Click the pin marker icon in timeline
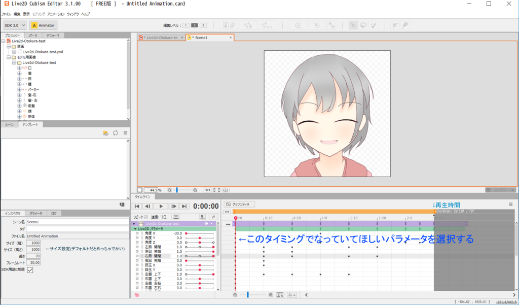519x305 pixels. tap(202, 217)
